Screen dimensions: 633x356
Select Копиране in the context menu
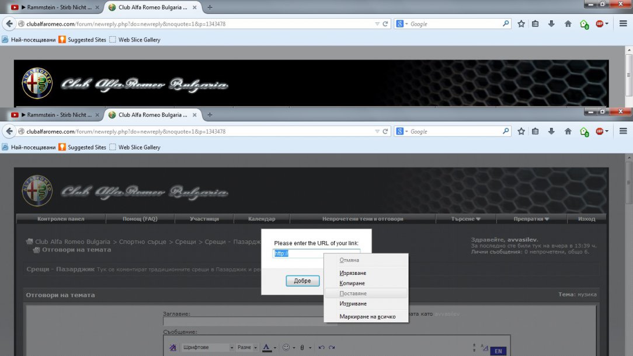pyautogui.click(x=353, y=283)
